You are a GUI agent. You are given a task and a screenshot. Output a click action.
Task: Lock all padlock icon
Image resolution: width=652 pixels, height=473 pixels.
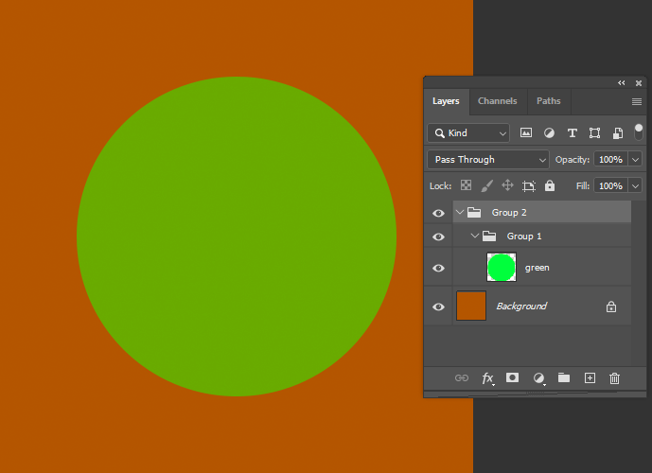click(x=550, y=185)
